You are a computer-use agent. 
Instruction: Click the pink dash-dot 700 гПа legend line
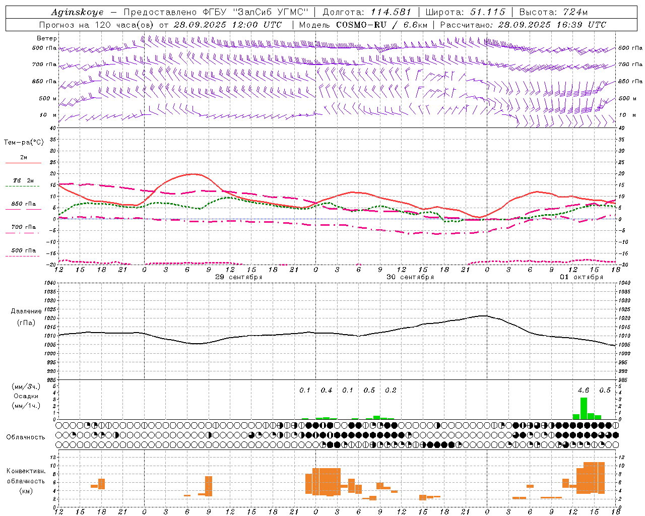point(23,233)
